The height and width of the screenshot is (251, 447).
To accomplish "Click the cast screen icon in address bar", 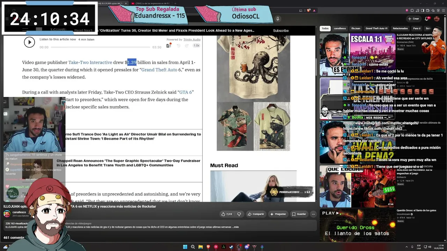I will [301, 10].
